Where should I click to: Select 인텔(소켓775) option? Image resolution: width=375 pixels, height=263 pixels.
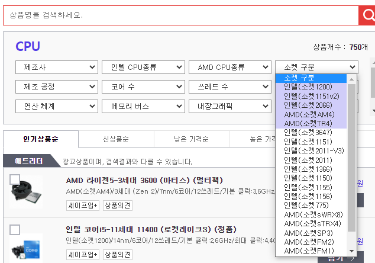[311, 206]
